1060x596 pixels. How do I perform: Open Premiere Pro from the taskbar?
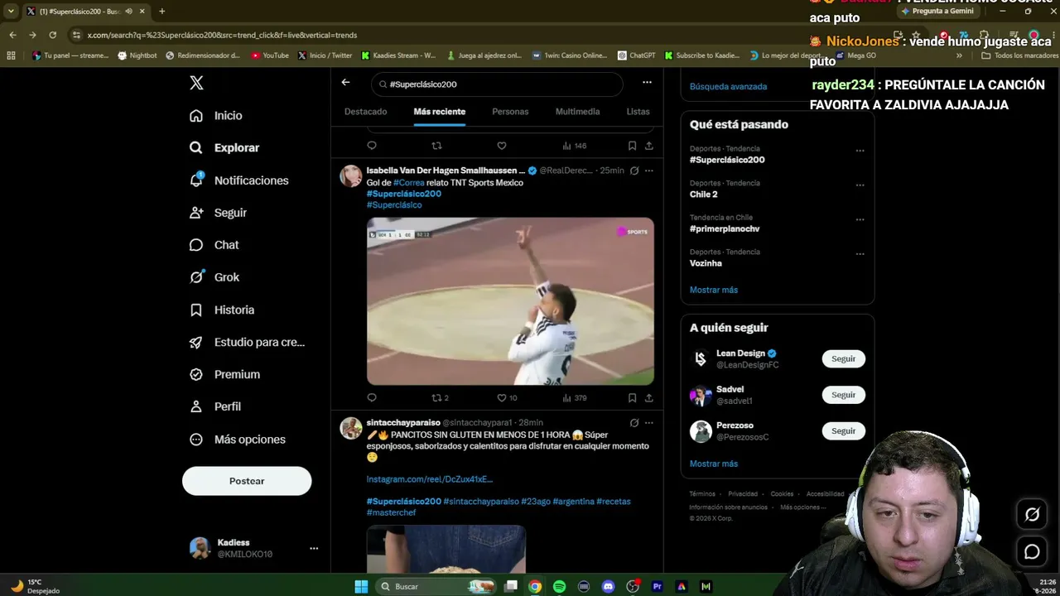[x=658, y=587]
